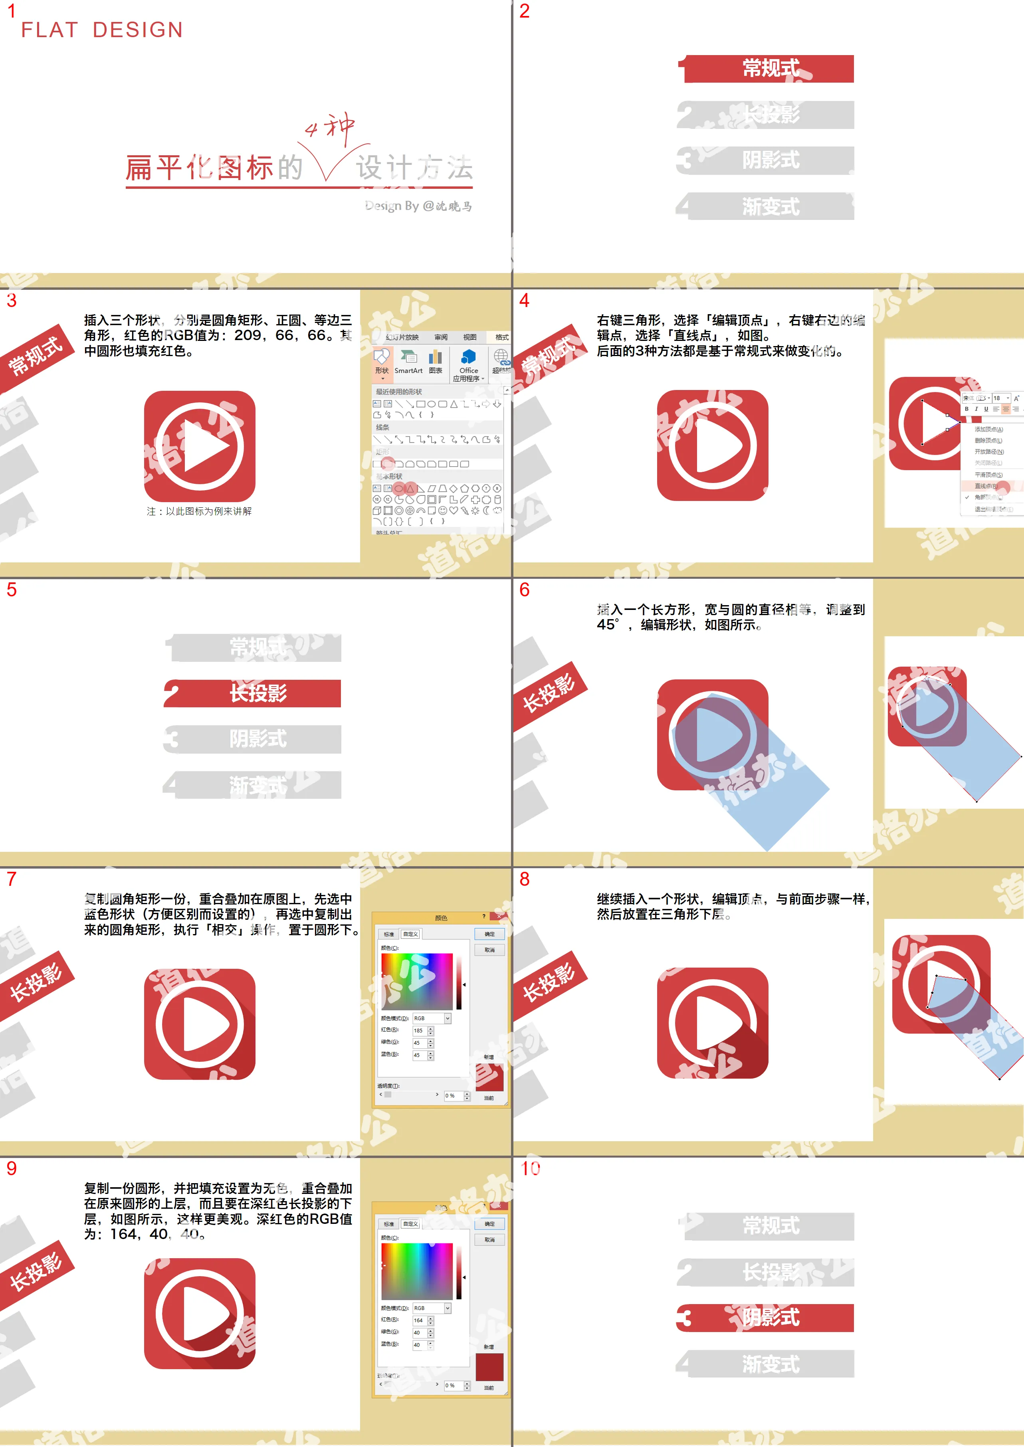This screenshot has height=1447, width=1024.
Task: Click the triangle shape tool icon
Action: [411, 492]
